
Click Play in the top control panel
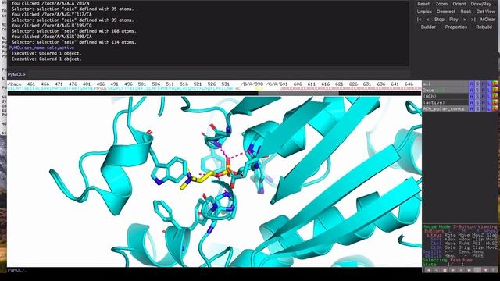[454, 20]
